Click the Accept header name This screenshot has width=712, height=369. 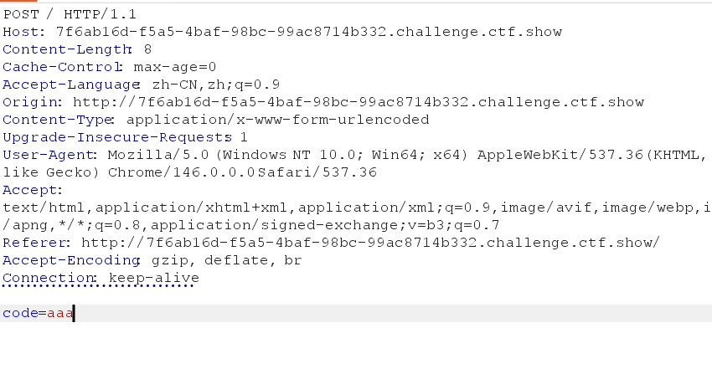point(30,191)
